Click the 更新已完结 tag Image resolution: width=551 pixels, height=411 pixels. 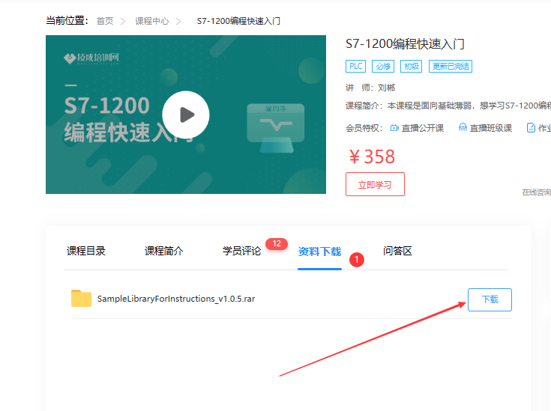pos(451,67)
